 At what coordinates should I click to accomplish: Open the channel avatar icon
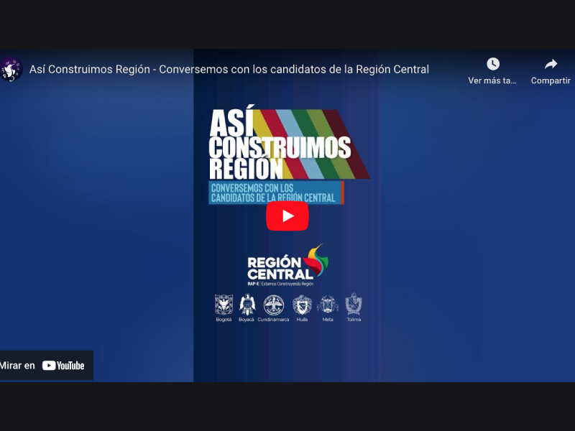click(x=11, y=70)
